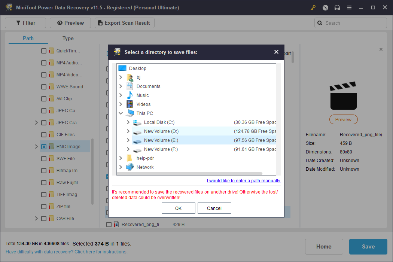Check the MP4 Audio checkbox

(x=44, y=63)
